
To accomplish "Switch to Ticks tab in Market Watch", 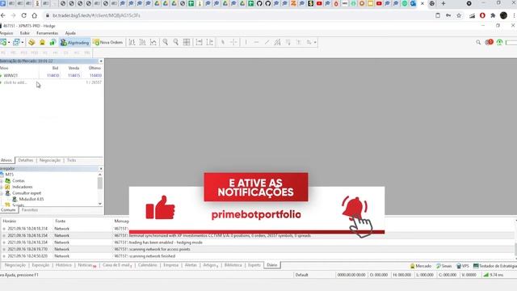I will 71,160.
